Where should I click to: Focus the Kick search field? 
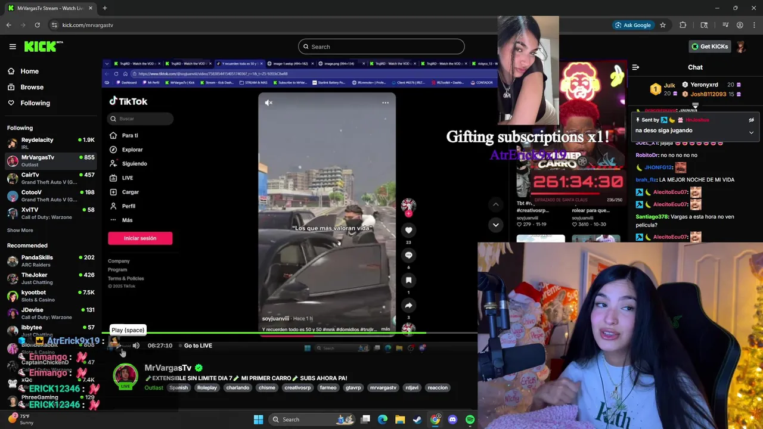tap(381, 46)
